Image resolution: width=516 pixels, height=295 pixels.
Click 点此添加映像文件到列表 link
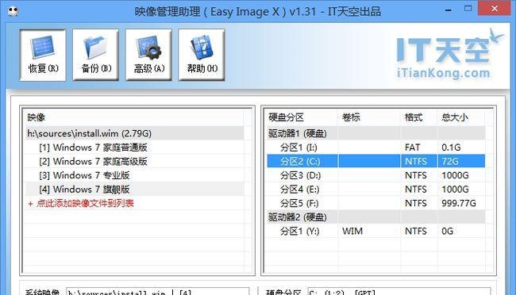tap(81, 203)
